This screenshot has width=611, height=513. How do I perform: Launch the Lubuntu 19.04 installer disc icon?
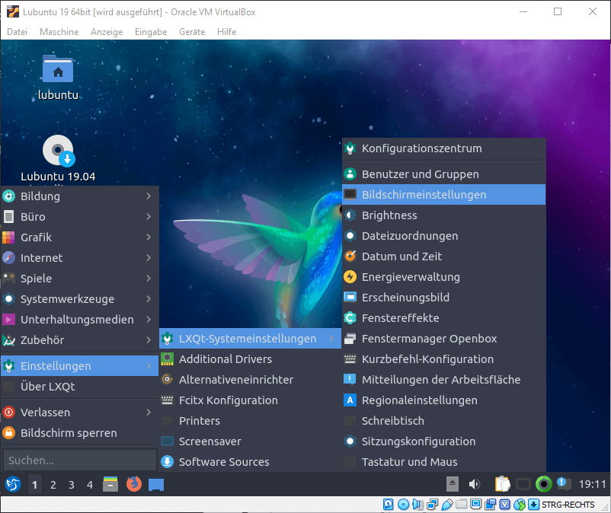coord(58,158)
